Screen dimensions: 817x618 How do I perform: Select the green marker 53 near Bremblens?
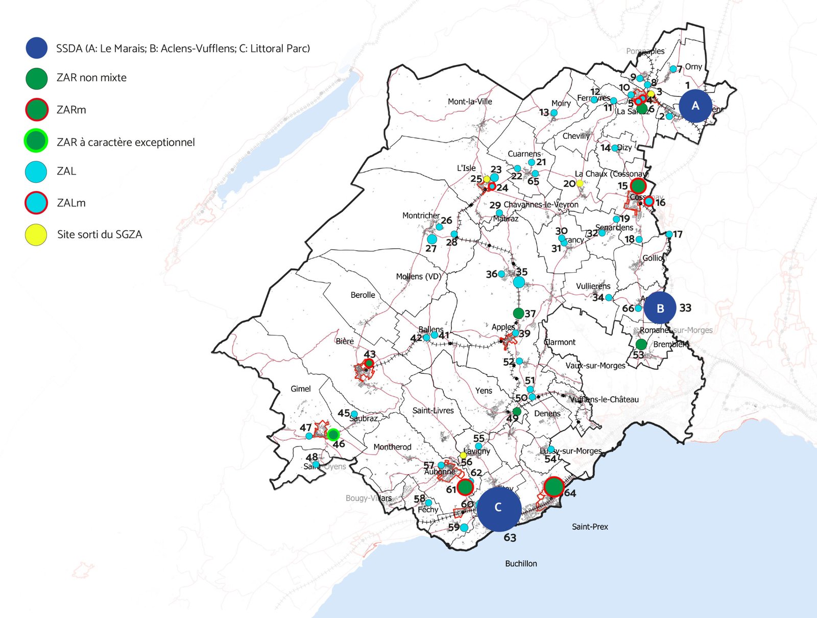pos(641,344)
